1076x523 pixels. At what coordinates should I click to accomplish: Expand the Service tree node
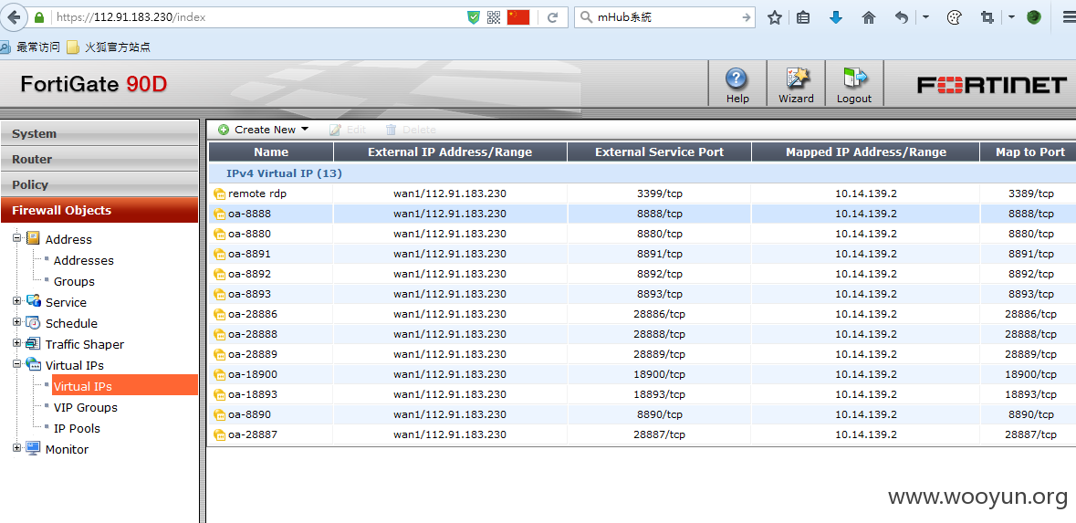point(16,300)
